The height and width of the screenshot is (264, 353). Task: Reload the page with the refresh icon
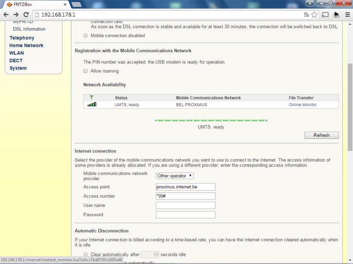tap(26, 15)
